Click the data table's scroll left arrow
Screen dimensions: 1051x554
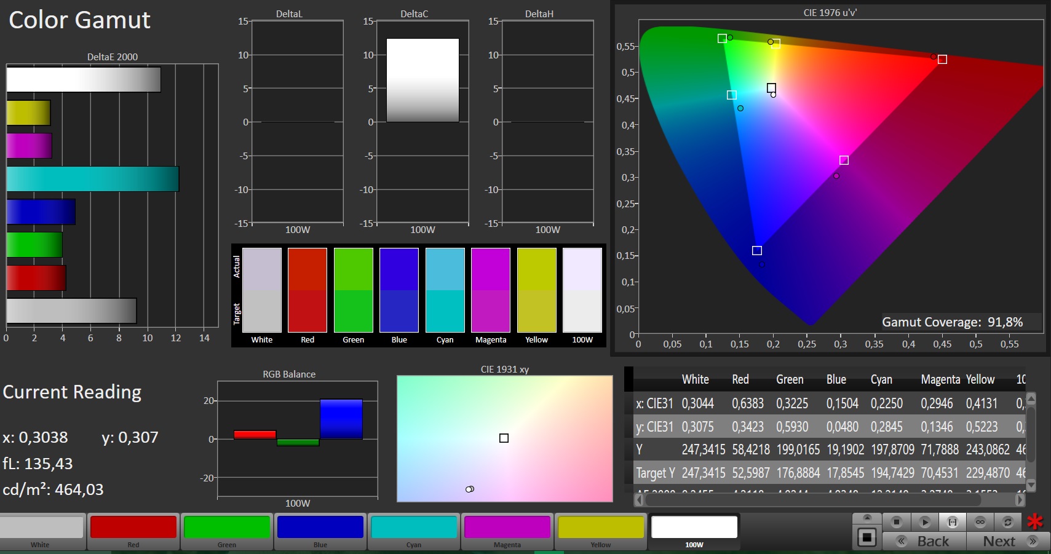click(639, 500)
